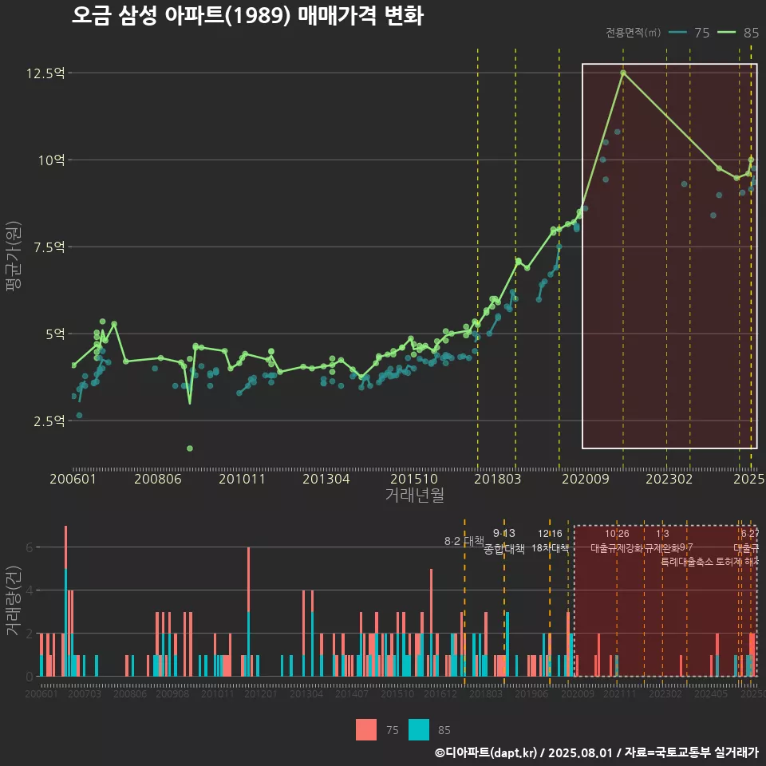Click the 대출규제강화 annotation text

[x=617, y=548]
